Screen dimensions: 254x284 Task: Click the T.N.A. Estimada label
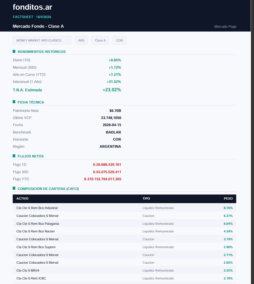coord(27,90)
